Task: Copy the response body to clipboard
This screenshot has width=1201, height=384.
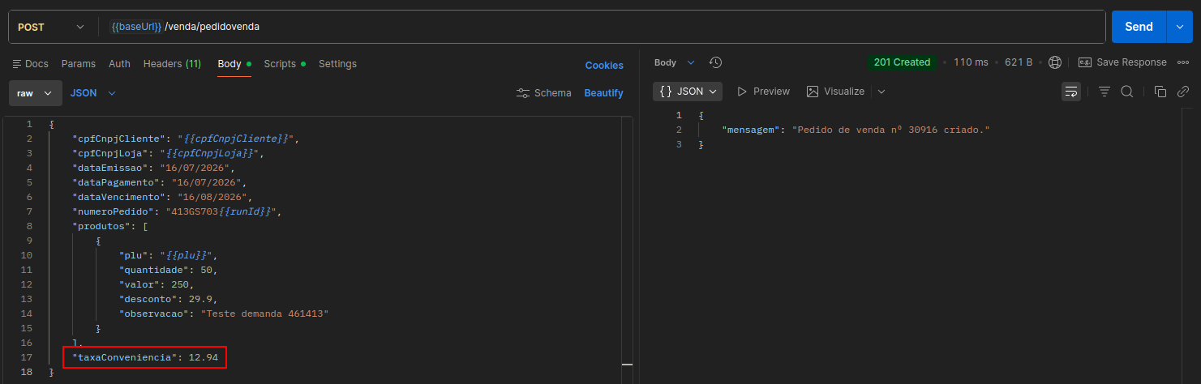Action: pyautogui.click(x=1160, y=92)
